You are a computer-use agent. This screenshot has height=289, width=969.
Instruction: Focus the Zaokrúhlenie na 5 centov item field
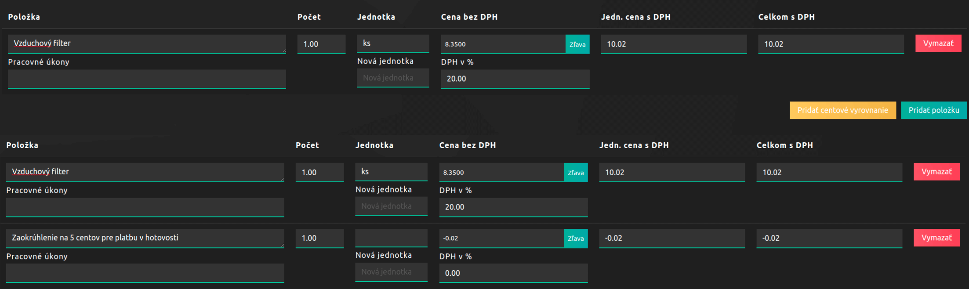tap(145, 238)
